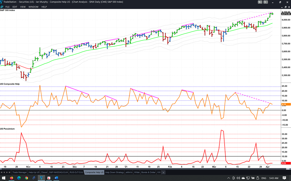Click the 4,073.94 price label on axis
Image resolution: width=291 pixels, height=181 pixels.
click(x=285, y=14)
